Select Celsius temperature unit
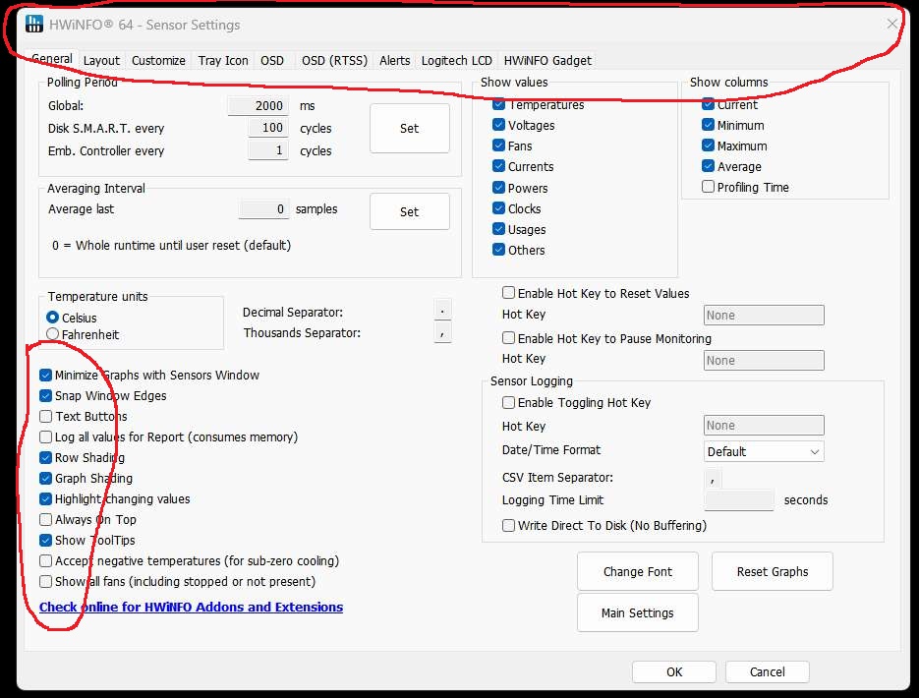 point(52,318)
